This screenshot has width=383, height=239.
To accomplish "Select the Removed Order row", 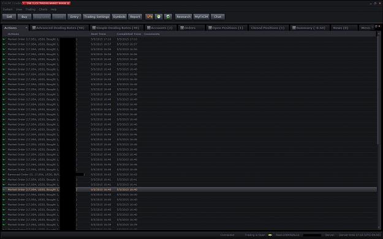I will point(189,175).
